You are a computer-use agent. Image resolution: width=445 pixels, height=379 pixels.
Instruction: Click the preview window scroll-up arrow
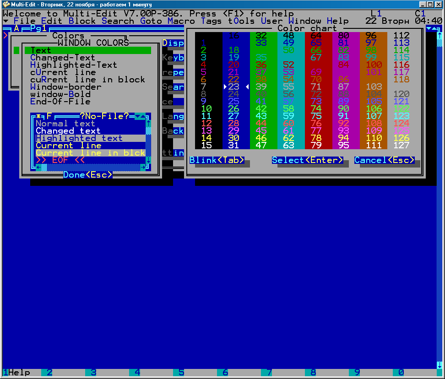(x=148, y=124)
